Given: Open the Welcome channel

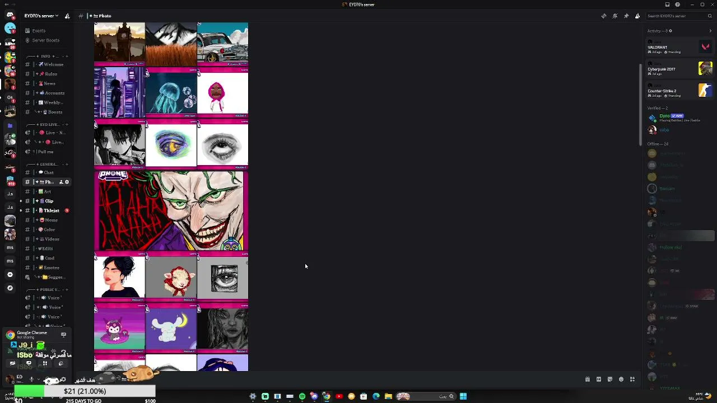Looking at the screenshot, I should (x=47, y=64).
